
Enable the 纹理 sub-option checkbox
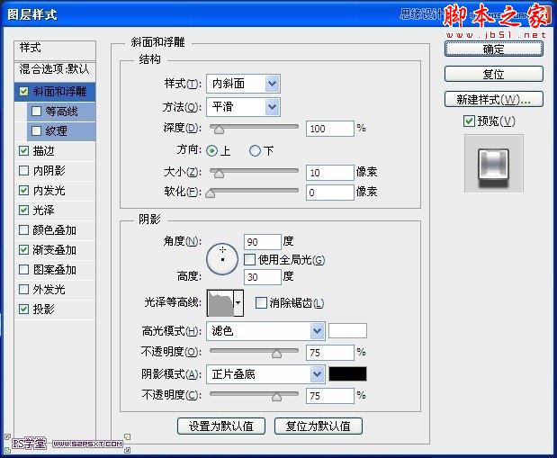(x=36, y=131)
